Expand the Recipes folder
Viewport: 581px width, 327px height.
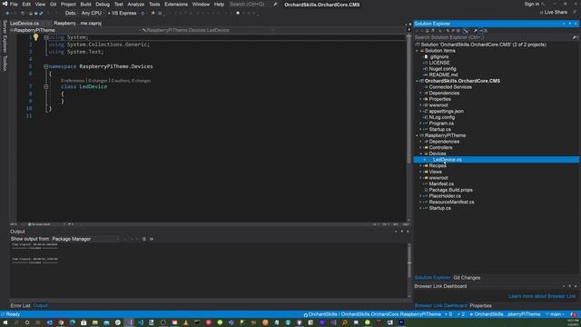(x=421, y=165)
